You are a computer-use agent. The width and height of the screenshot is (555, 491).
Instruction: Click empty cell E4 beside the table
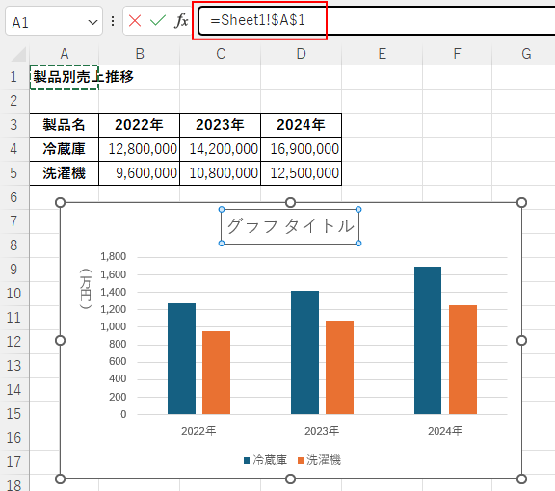coord(382,149)
